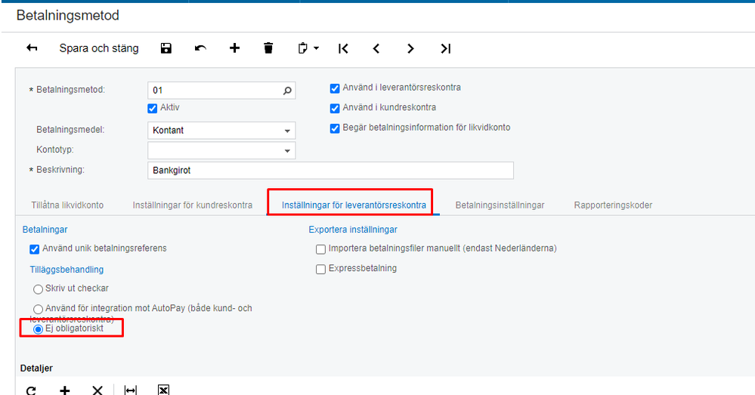This screenshot has width=755, height=395.
Task: Go back using the left arrow icon
Action: [32, 48]
